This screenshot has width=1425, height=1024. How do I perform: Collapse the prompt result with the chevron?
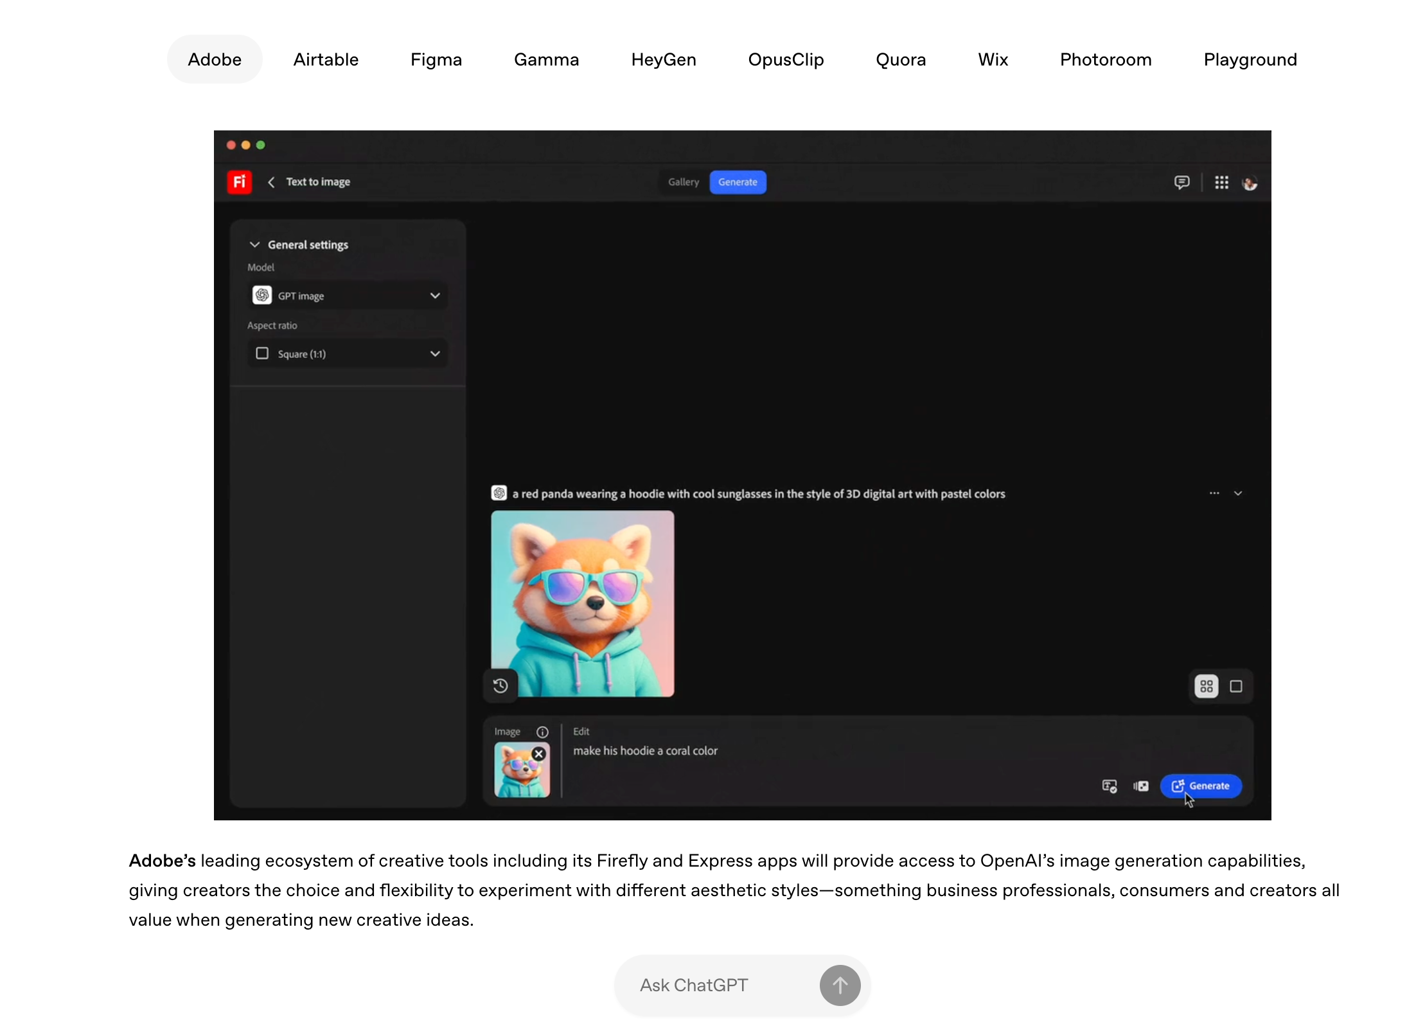(x=1238, y=493)
